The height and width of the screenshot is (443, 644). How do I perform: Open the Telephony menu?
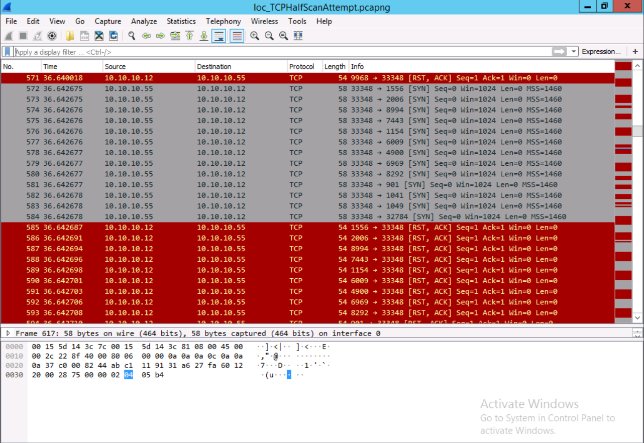(224, 21)
